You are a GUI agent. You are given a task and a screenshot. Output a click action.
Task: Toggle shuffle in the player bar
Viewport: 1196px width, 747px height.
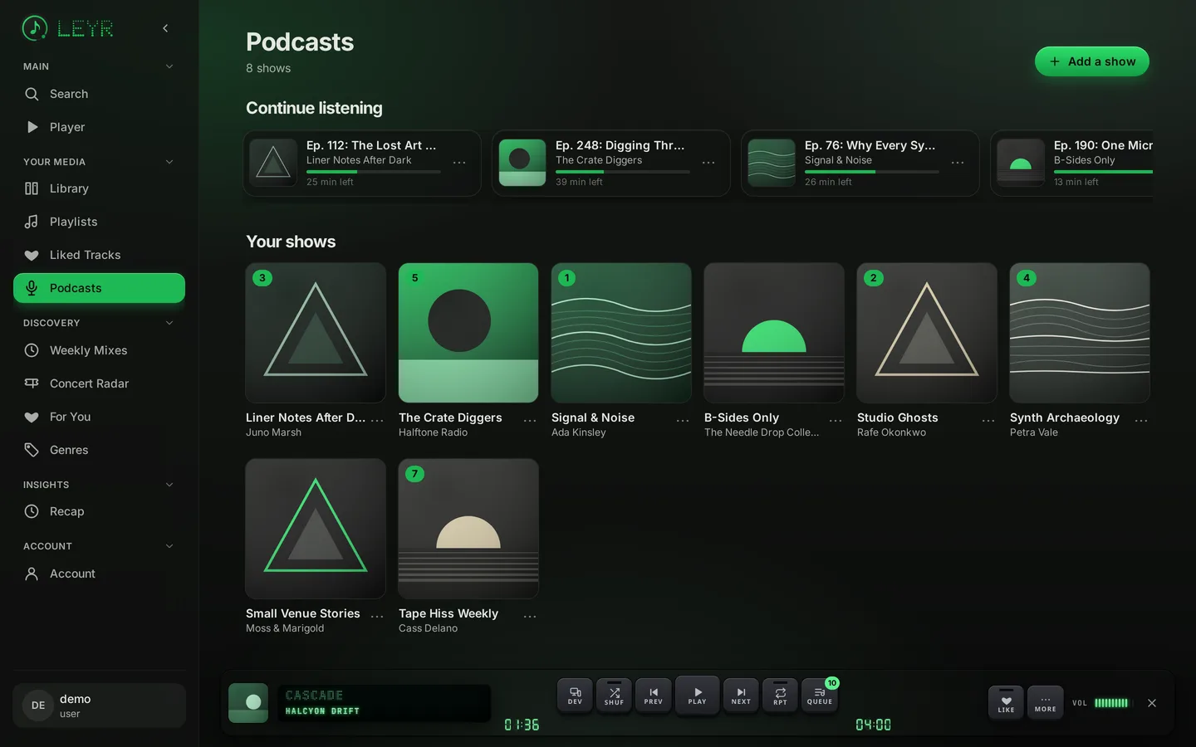click(x=614, y=696)
